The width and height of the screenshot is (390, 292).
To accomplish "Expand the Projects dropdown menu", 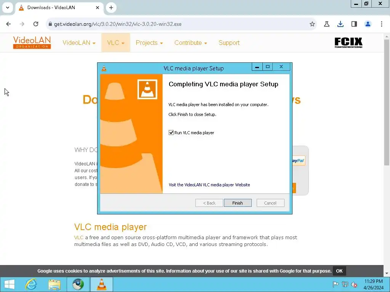I will coord(149,43).
